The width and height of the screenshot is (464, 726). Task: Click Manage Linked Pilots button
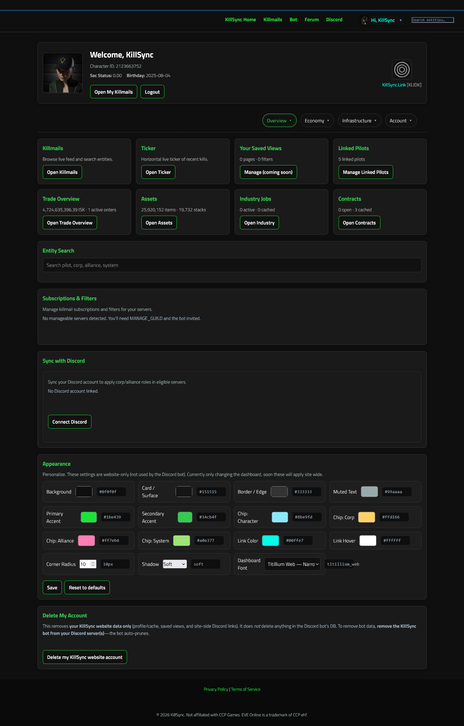coord(366,172)
